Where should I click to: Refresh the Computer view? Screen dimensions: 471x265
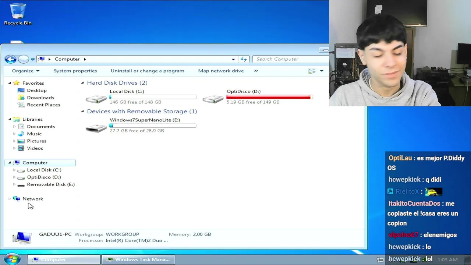[x=244, y=59]
